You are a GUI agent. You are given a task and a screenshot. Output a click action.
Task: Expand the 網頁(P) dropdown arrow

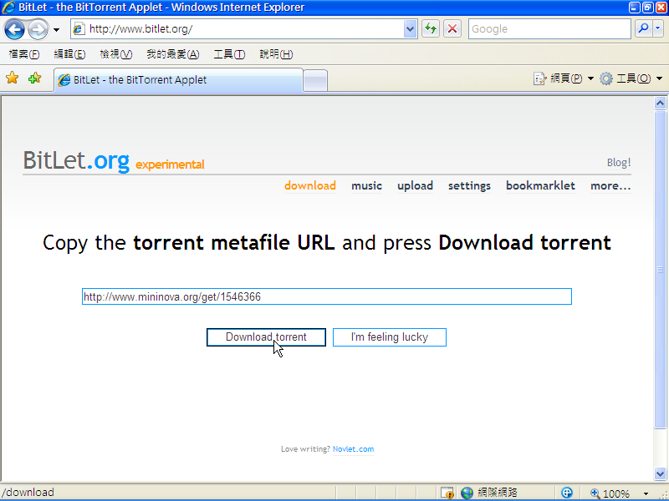point(590,78)
